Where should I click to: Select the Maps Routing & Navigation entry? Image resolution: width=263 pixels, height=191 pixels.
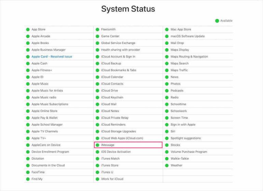[189, 57]
